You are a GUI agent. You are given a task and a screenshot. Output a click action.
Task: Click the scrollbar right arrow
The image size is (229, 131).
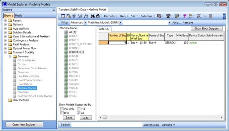pos(221,117)
